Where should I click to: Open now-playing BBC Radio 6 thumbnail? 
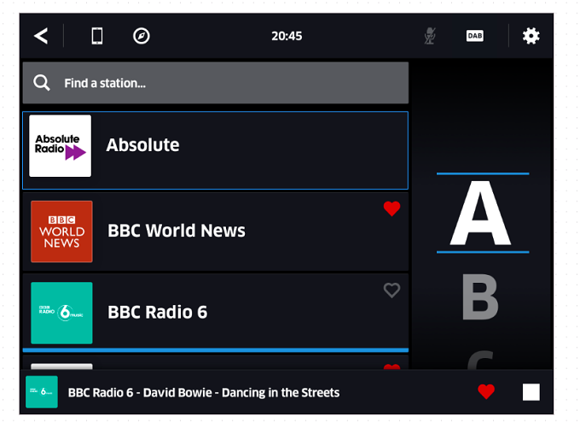pos(42,392)
